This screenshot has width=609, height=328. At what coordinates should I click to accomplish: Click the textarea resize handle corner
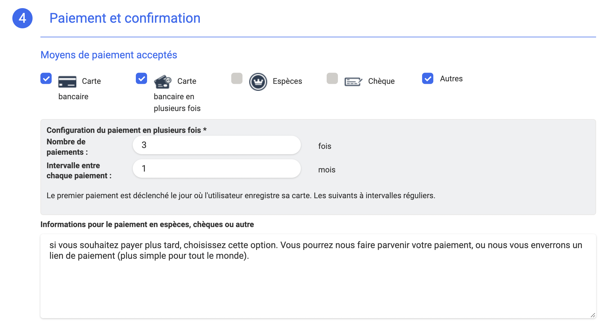click(593, 315)
